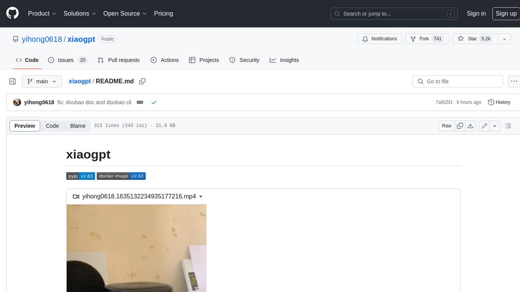Viewport: 520px width, 292px height.
Task: Open the xiaogpt repository link in header
Action: [x=81, y=39]
